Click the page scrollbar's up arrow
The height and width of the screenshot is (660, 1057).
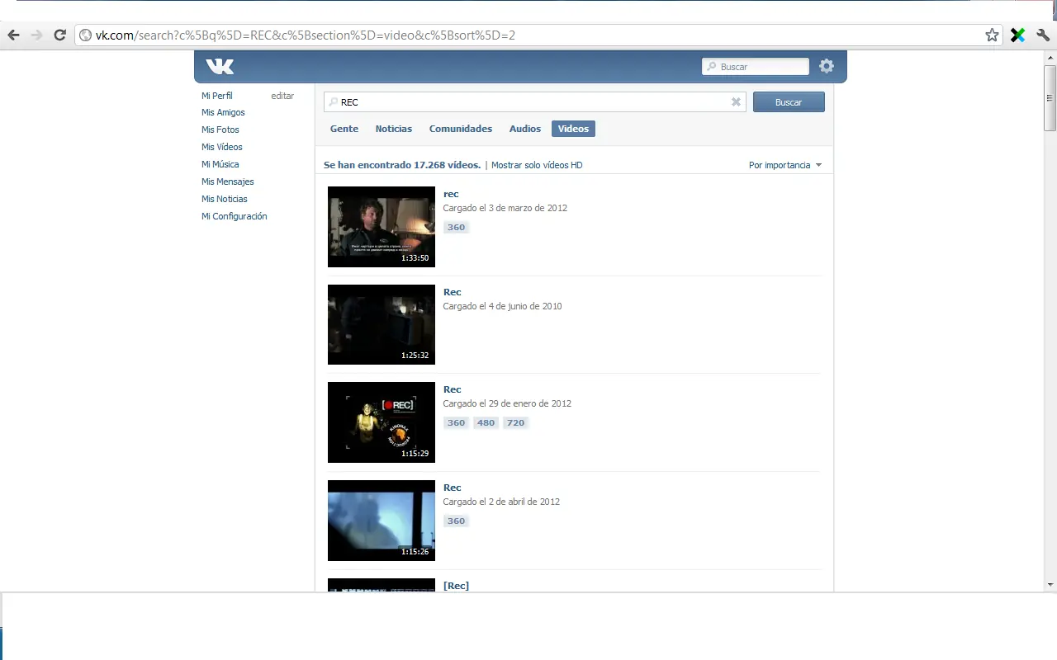coord(1050,57)
